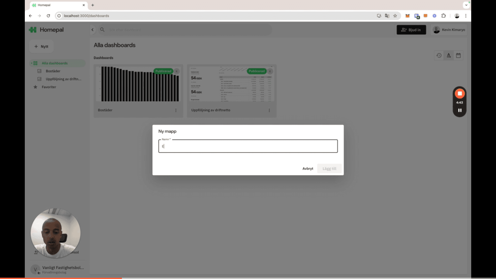The image size is (496, 279).
Task: Close the Homepal tab
Action: (x=84, y=5)
